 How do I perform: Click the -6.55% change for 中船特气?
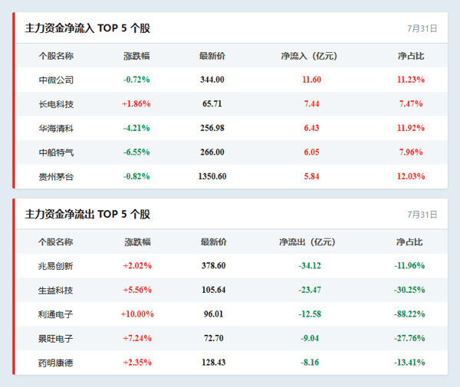[136, 153]
